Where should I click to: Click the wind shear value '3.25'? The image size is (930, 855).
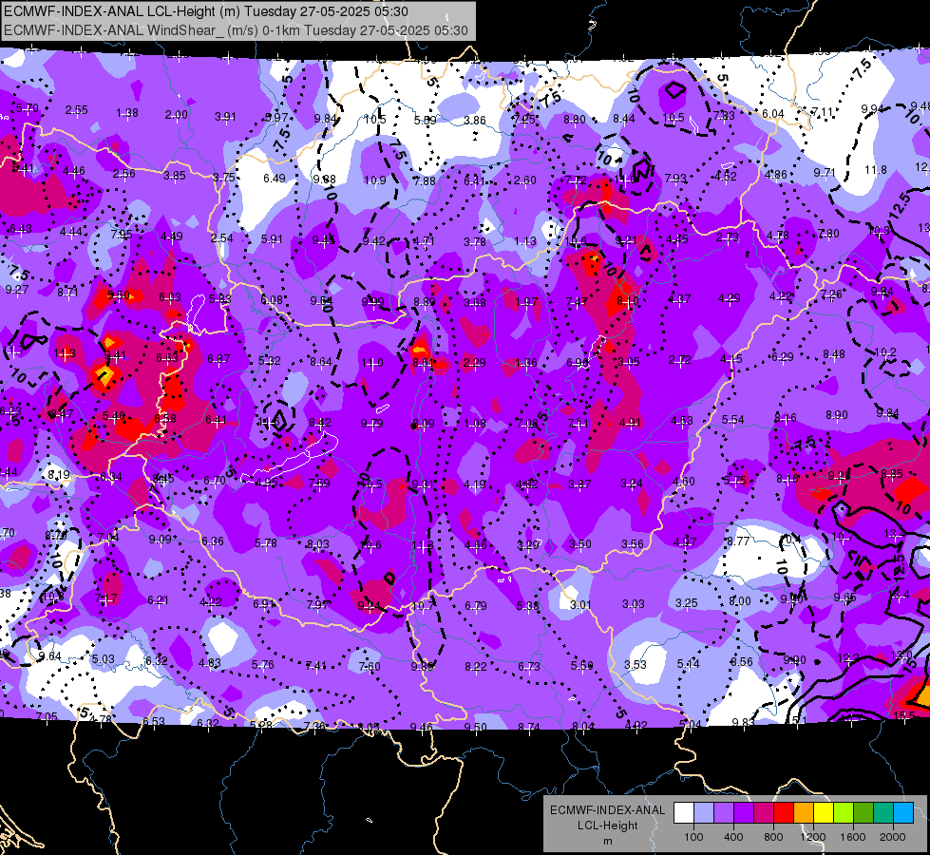(686, 603)
